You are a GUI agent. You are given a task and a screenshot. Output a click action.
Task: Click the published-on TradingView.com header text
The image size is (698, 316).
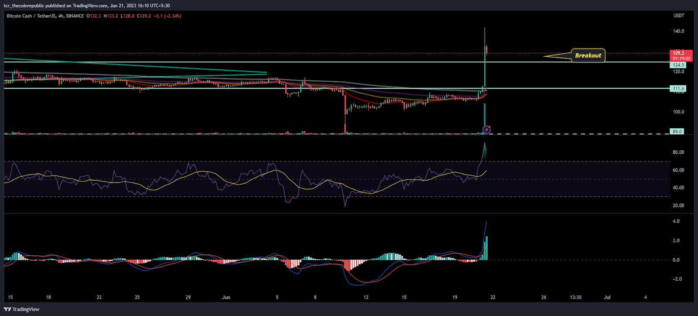coord(87,6)
